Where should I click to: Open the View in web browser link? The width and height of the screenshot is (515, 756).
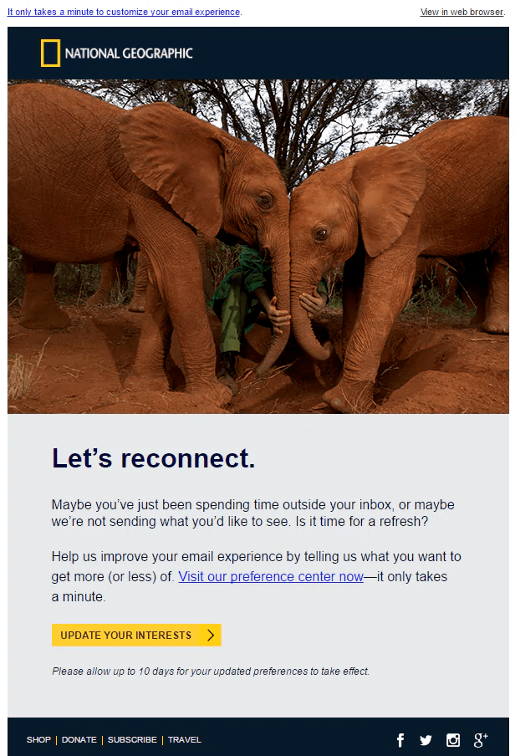coord(461,12)
